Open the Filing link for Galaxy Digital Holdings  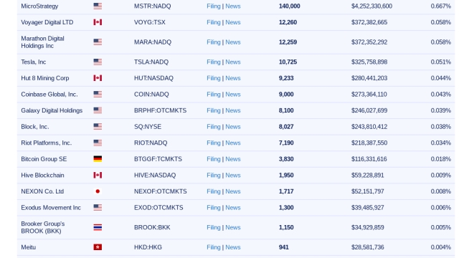(x=214, y=110)
